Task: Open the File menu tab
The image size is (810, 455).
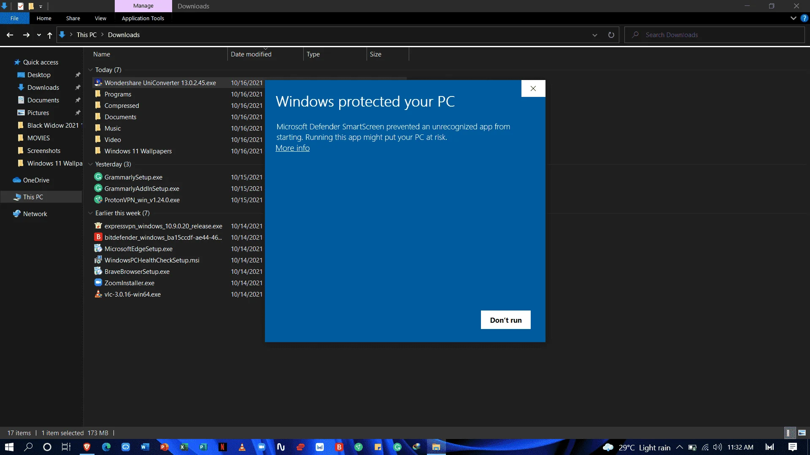Action: (14, 18)
